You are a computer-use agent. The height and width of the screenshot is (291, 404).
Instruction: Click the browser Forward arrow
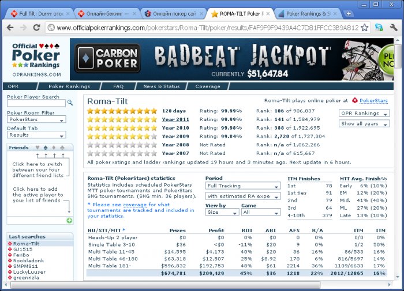[24, 28]
